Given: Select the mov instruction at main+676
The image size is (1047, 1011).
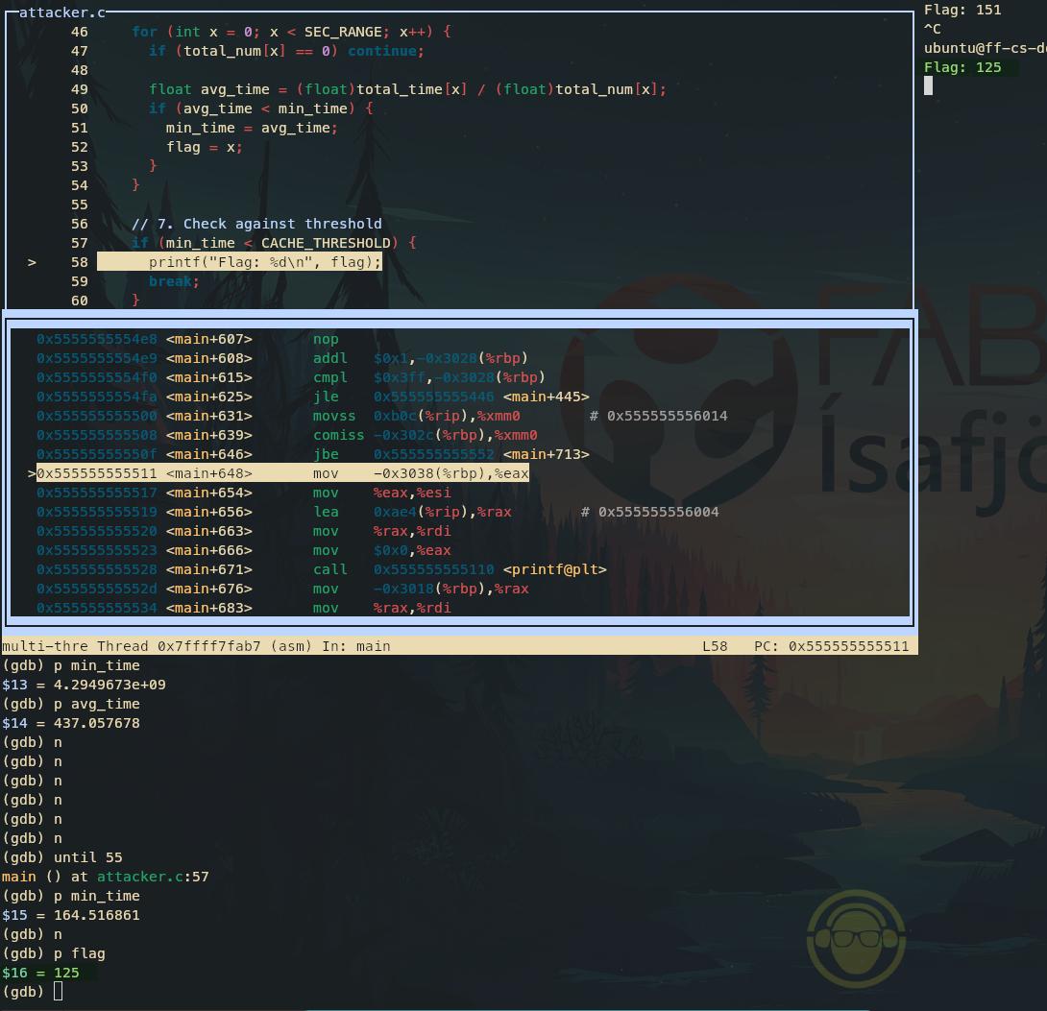Looking at the screenshot, I should pos(282,589).
